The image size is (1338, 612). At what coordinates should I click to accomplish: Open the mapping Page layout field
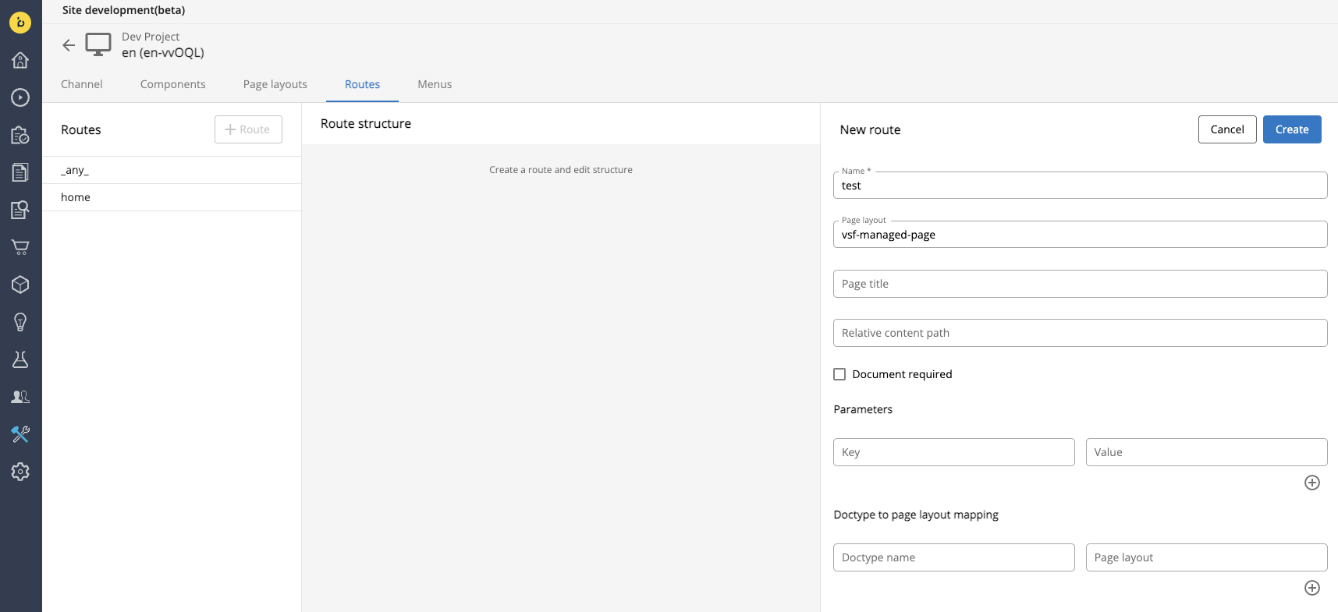pyautogui.click(x=1205, y=557)
